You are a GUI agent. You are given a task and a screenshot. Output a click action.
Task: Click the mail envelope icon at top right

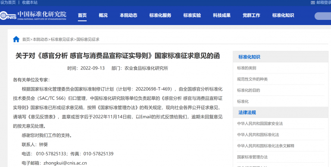pyautogui.click(x=313, y=3)
